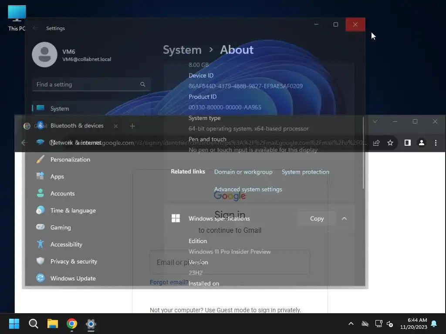Viewport: 446px width, 334px height.
Task: Open Accounts settings category
Action: point(91,194)
